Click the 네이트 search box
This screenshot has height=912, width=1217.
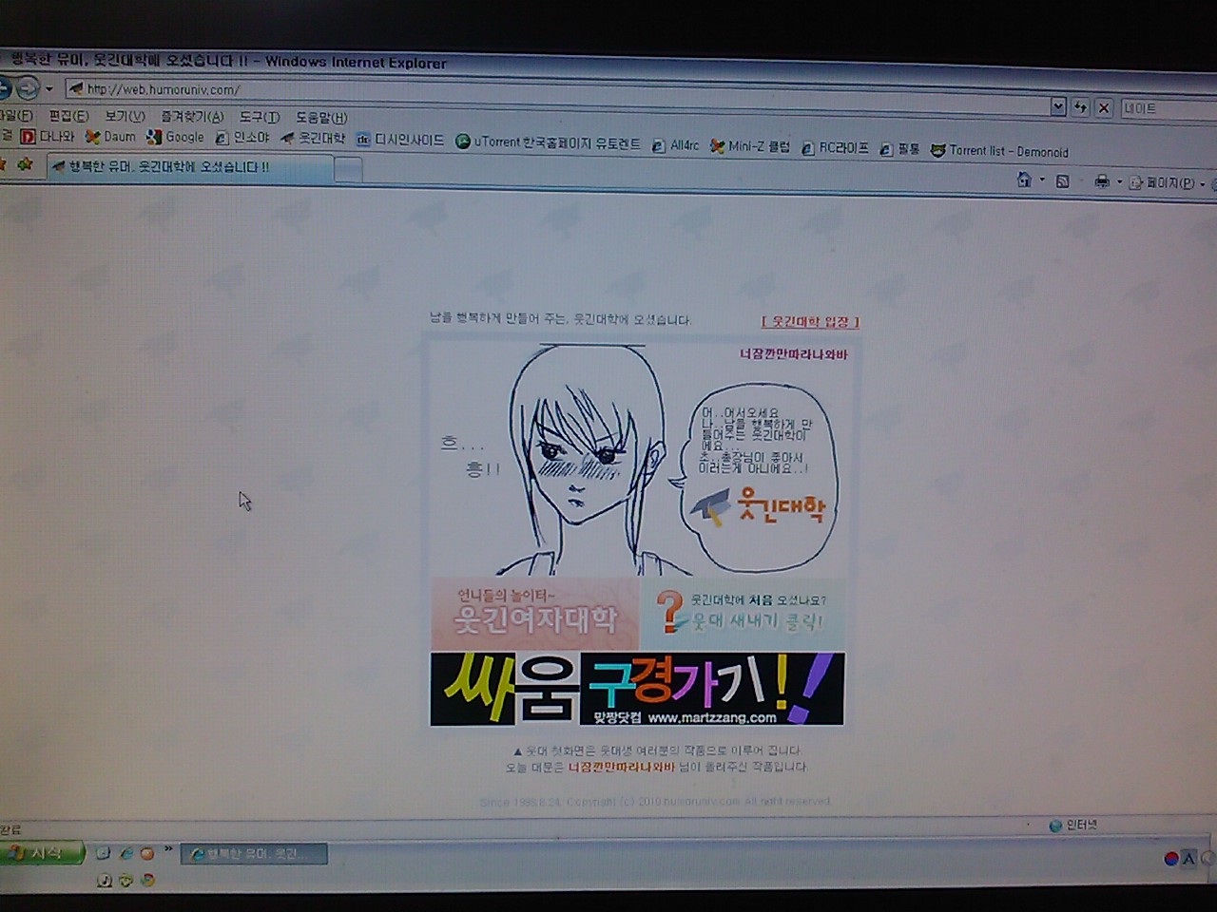(1168, 109)
